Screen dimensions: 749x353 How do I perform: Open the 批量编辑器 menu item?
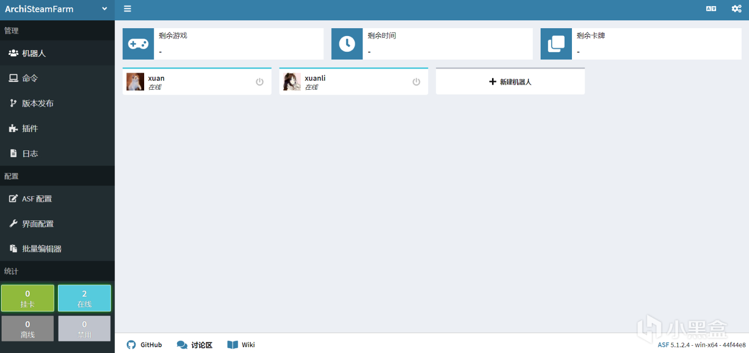point(57,249)
